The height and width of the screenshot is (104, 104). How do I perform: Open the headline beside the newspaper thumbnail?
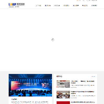[x=83, y=82]
